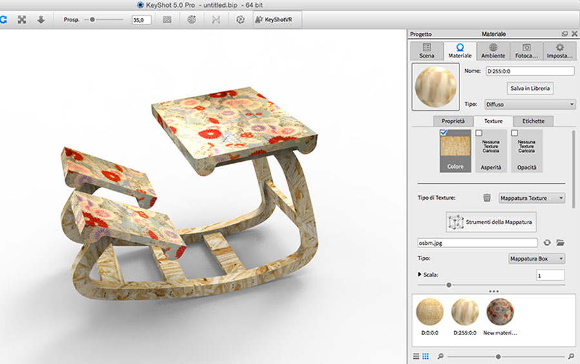580x364 pixels.
Task: Click the zoom-out magnifier icon
Action: pos(440,356)
